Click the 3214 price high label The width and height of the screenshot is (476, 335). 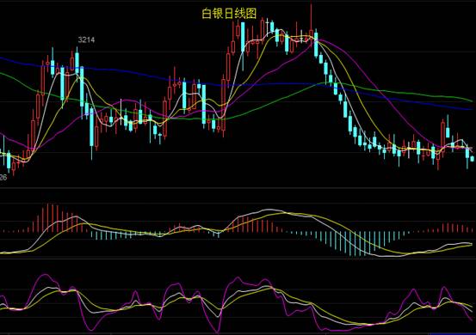click(x=87, y=40)
